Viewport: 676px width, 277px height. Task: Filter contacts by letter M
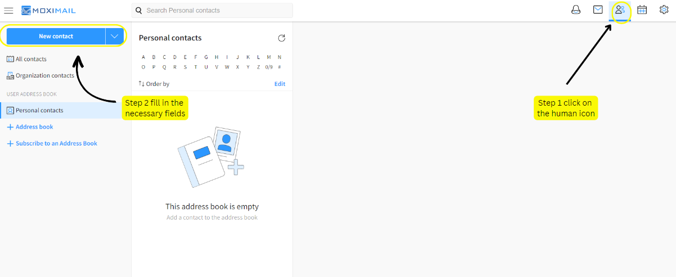pos(269,57)
